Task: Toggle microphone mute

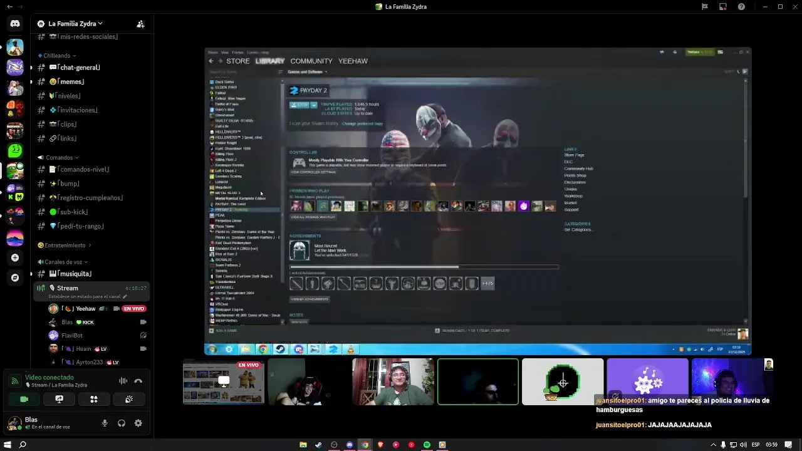Action: tap(105, 423)
